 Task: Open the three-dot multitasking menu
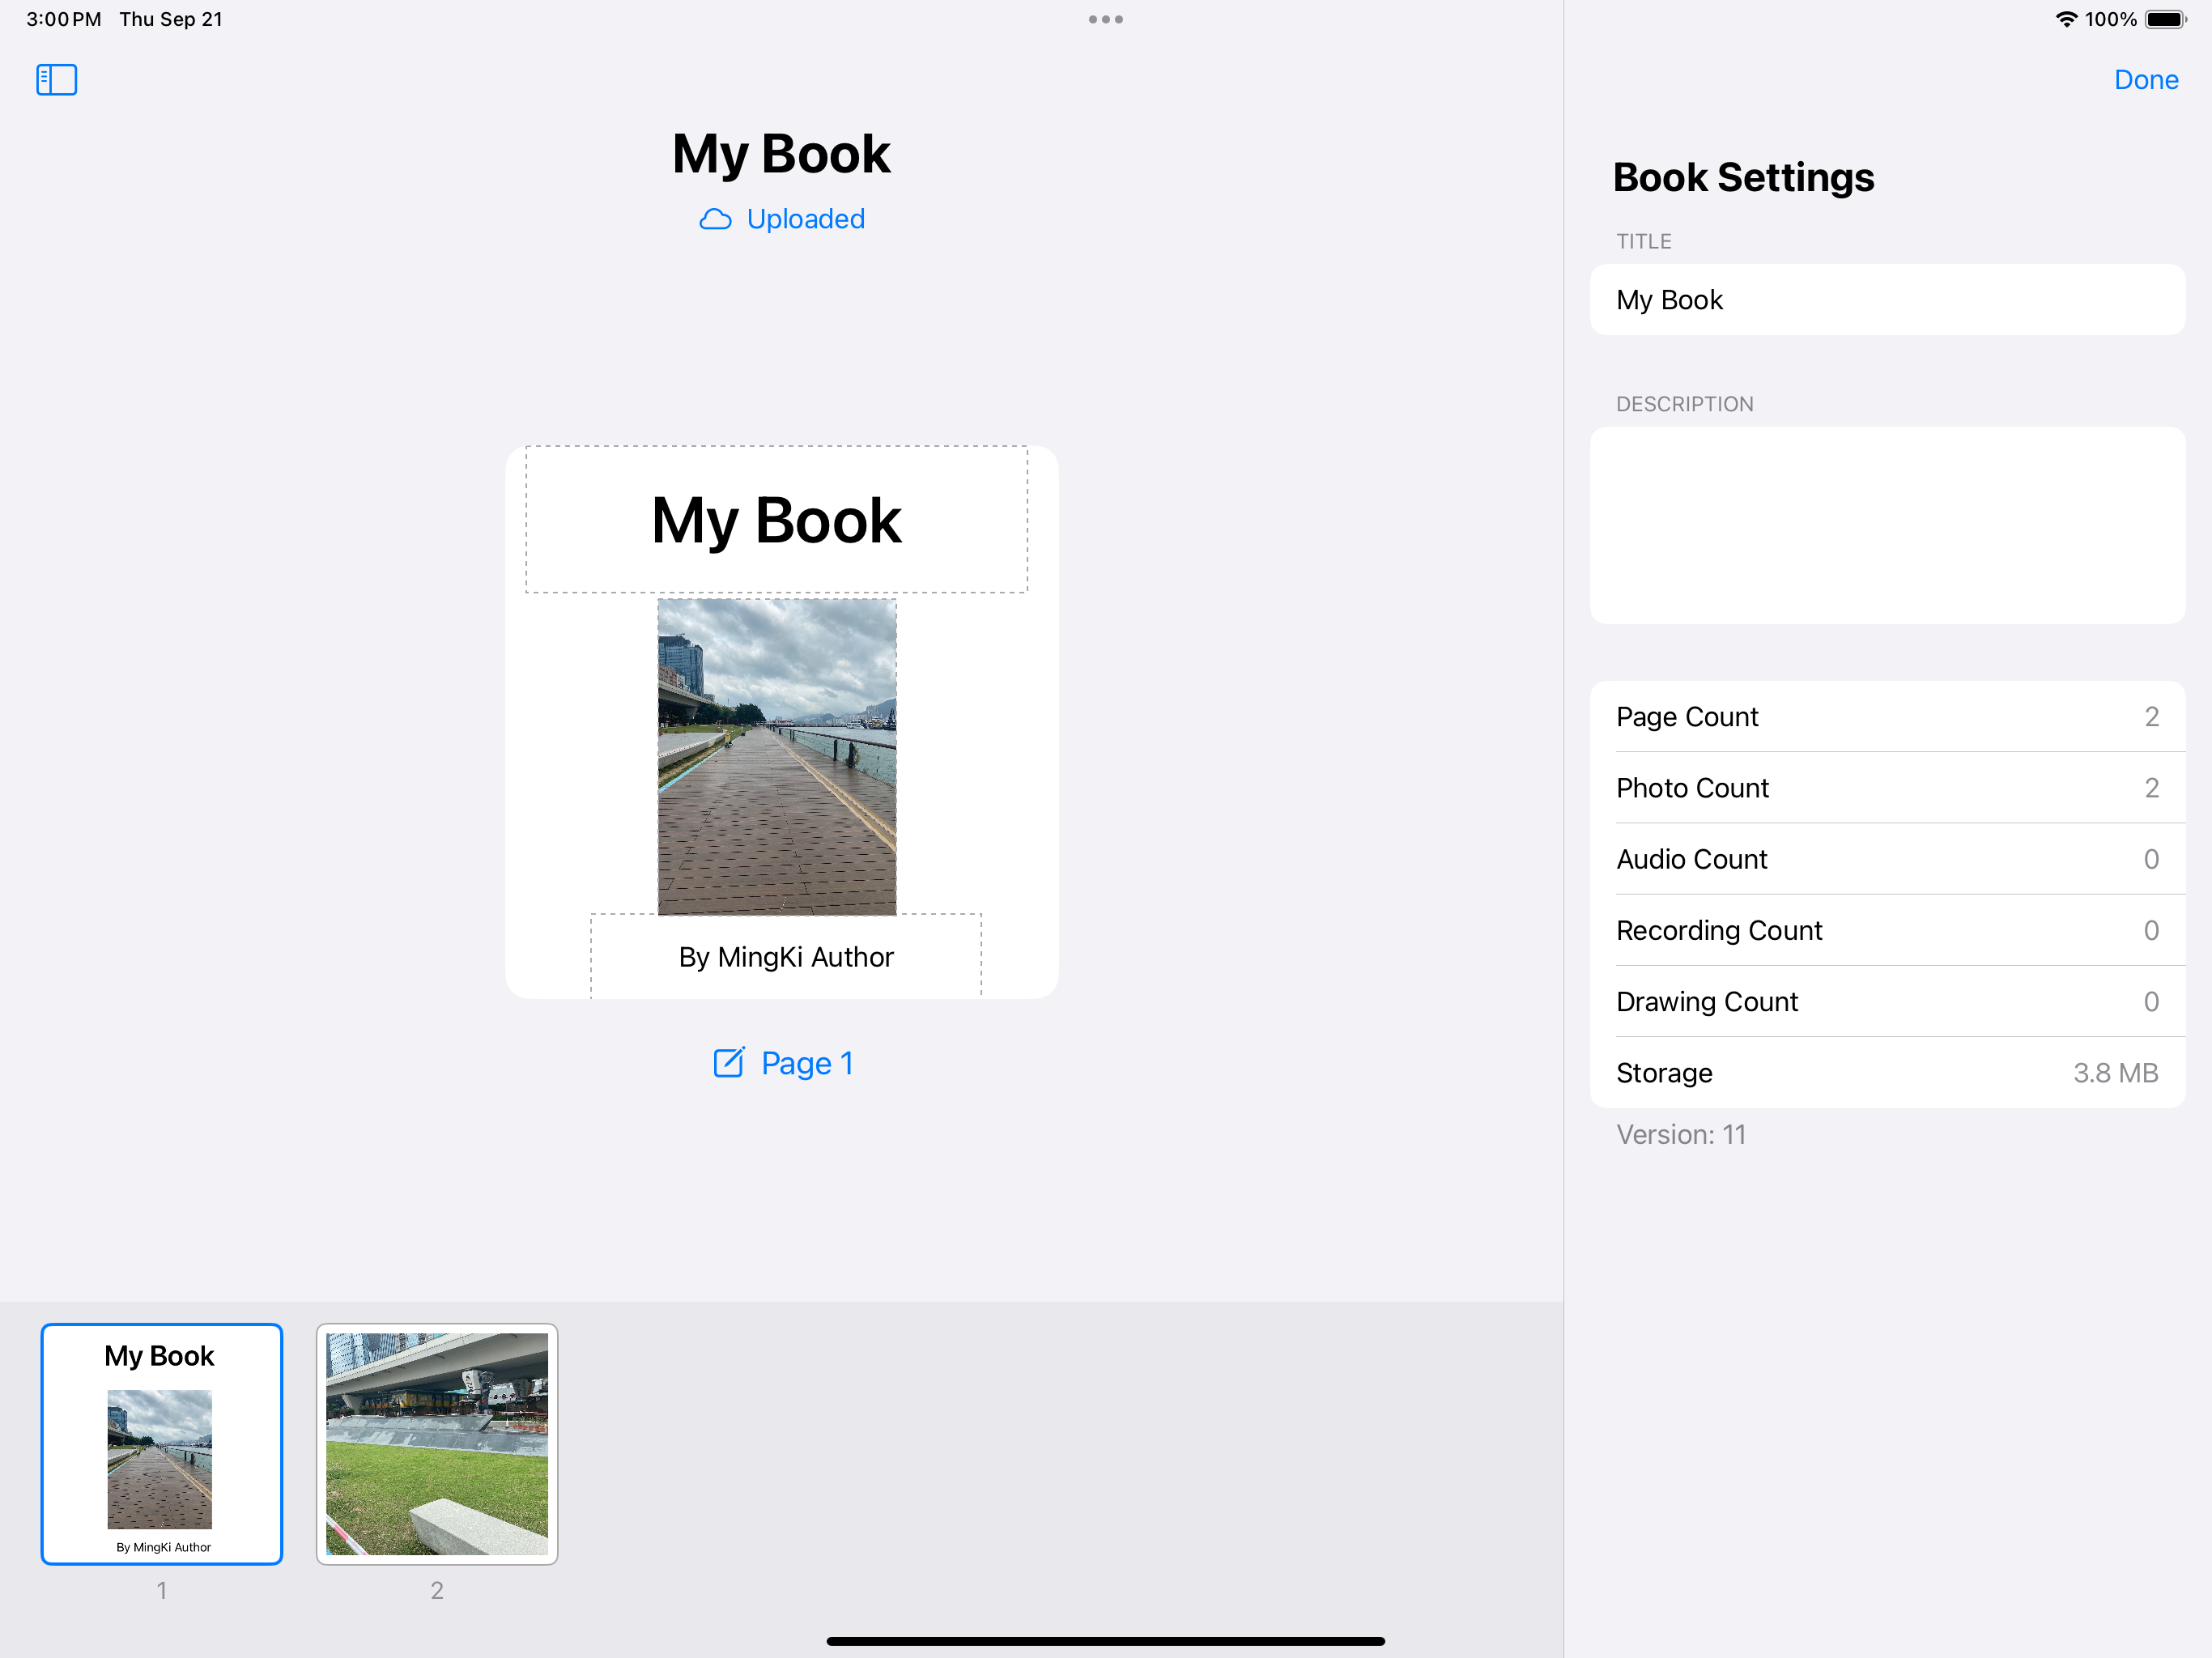[x=1106, y=19]
